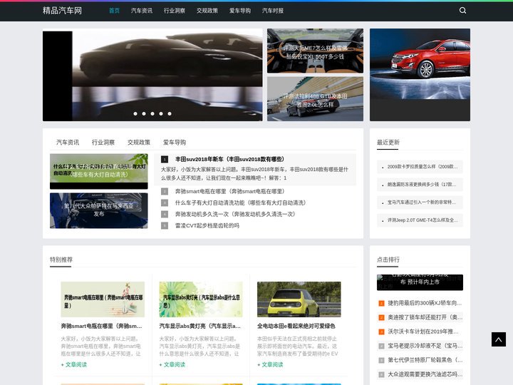Image resolution: width=513 pixels, height=385 pixels.
Task: Select the second carousel dot
Action: pyautogui.click(x=144, y=113)
